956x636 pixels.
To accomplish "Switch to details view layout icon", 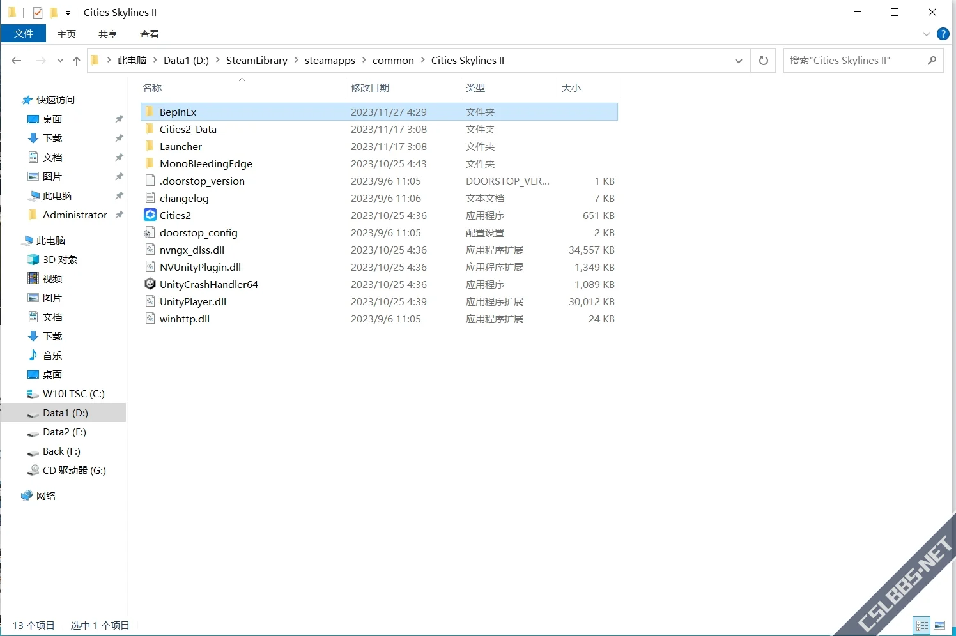I will click(922, 625).
